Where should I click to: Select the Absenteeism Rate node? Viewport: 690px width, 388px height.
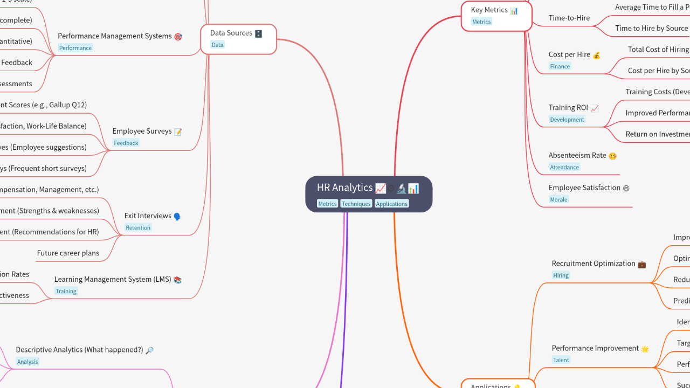(x=577, y=155)
